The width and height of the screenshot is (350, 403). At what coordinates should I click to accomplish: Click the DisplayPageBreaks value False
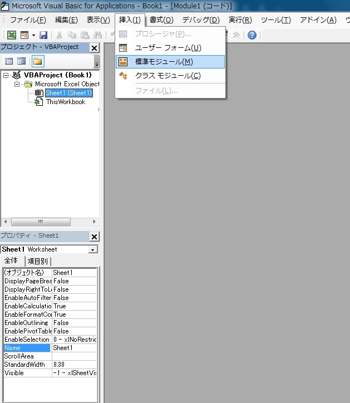coord(74,281)
